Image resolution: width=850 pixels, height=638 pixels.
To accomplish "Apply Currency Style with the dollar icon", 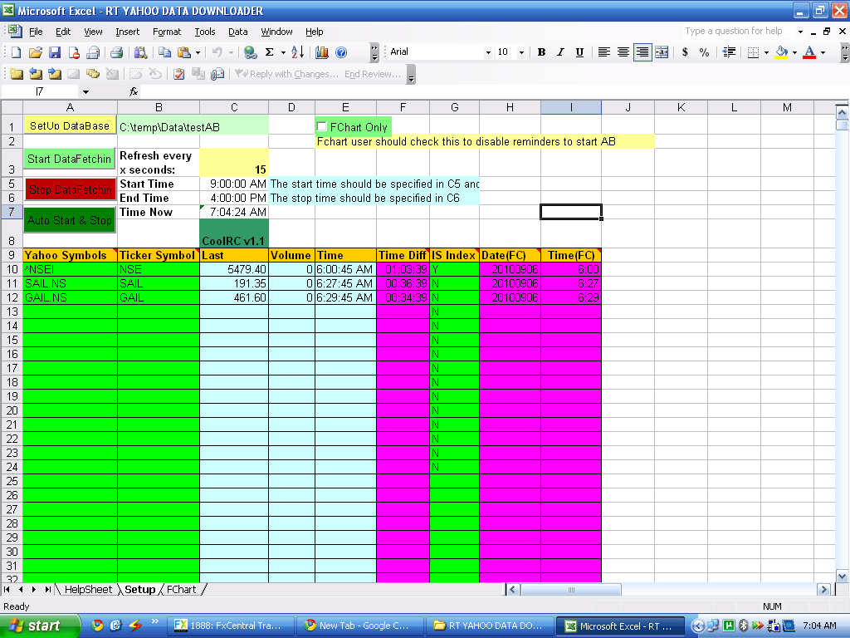I will (685, 52).
